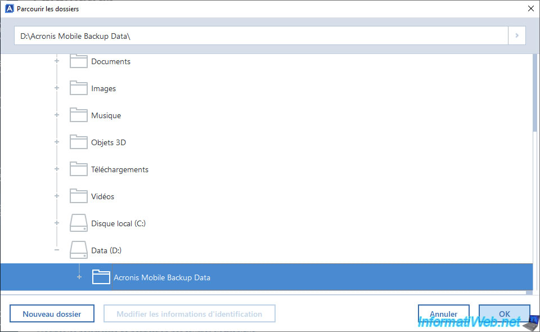Viewport: 540px width, 332px height.
Task: Expand the Objets 3D tree node
Action: tap(57, 142)
